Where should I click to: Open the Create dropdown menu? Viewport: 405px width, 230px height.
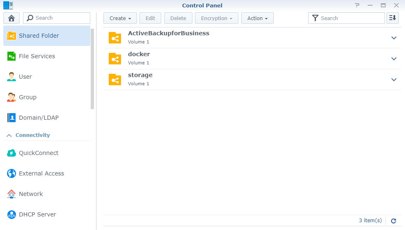tap(120, 18)
